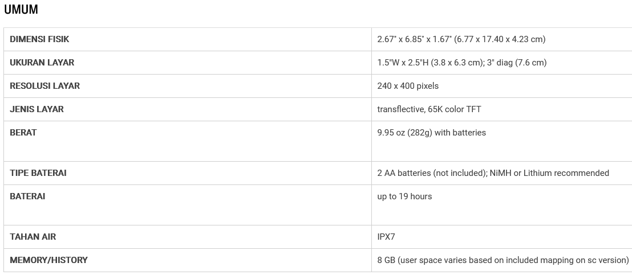Select the RESOLUSI LAYAR label

point(44,86)
